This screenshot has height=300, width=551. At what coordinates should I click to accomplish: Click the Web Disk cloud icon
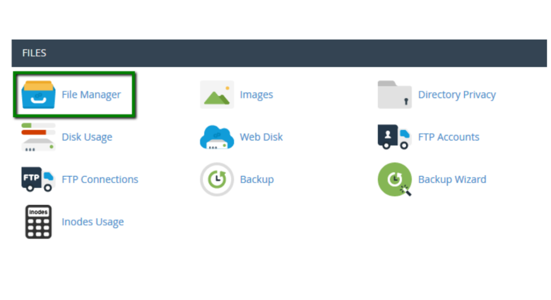click(x=217, y=137)
